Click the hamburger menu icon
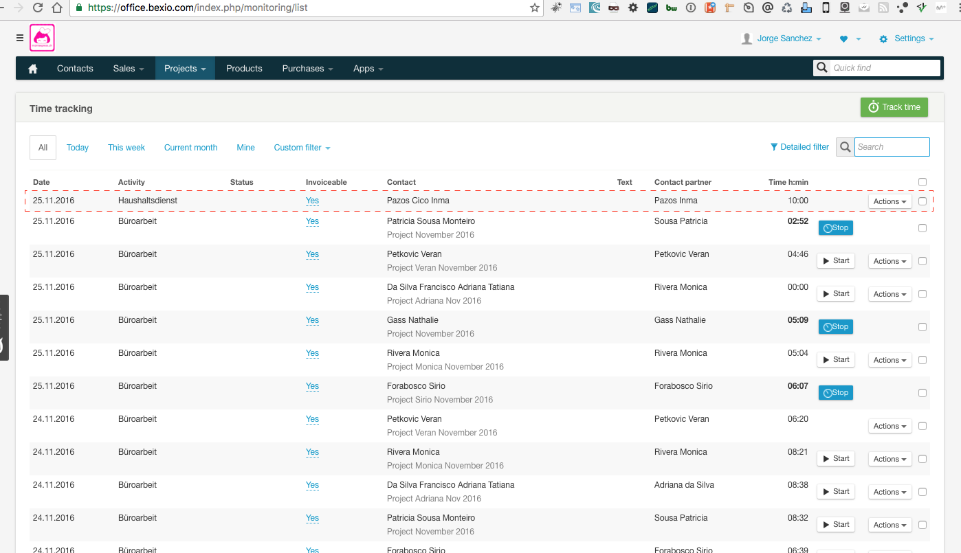Viewport: 961px width, 553px height. [20, 38]
